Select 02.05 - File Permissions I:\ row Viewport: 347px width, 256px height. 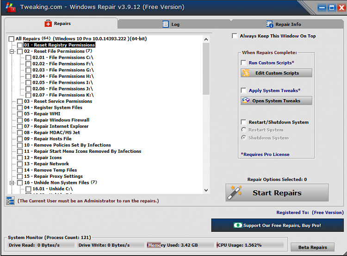(x=62, y=82)
